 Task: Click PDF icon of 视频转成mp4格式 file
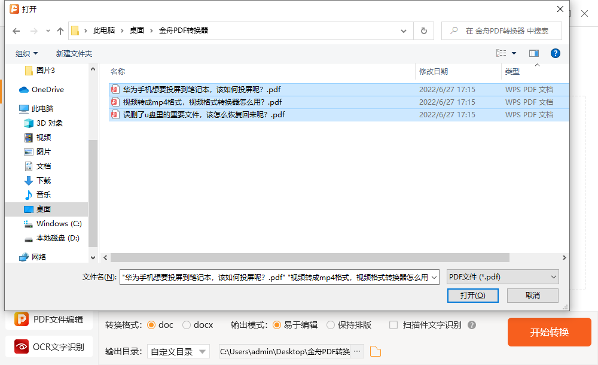(115, 102)
